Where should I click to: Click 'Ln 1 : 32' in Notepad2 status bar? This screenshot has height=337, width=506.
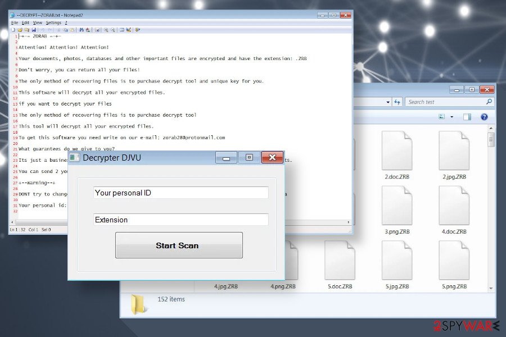tap(17, 230)
